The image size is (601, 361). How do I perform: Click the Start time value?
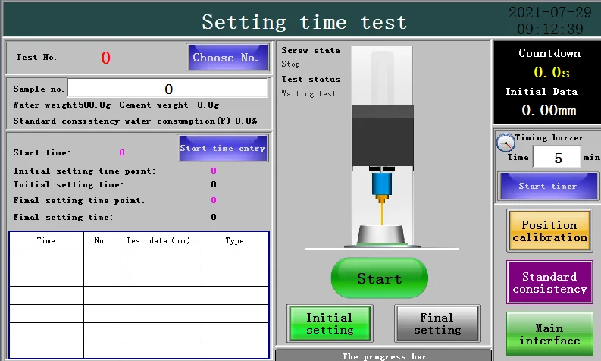pyautogui.click(x=122, y=152)
